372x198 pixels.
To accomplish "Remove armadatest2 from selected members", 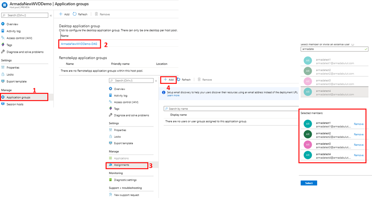I will (359, 135).
